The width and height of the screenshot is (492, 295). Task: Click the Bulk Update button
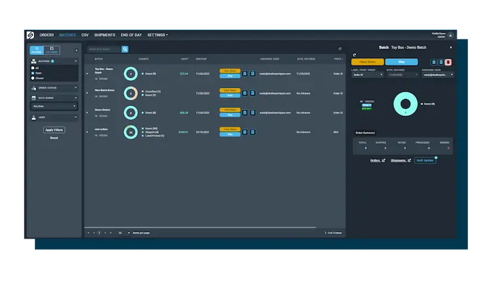425,161
